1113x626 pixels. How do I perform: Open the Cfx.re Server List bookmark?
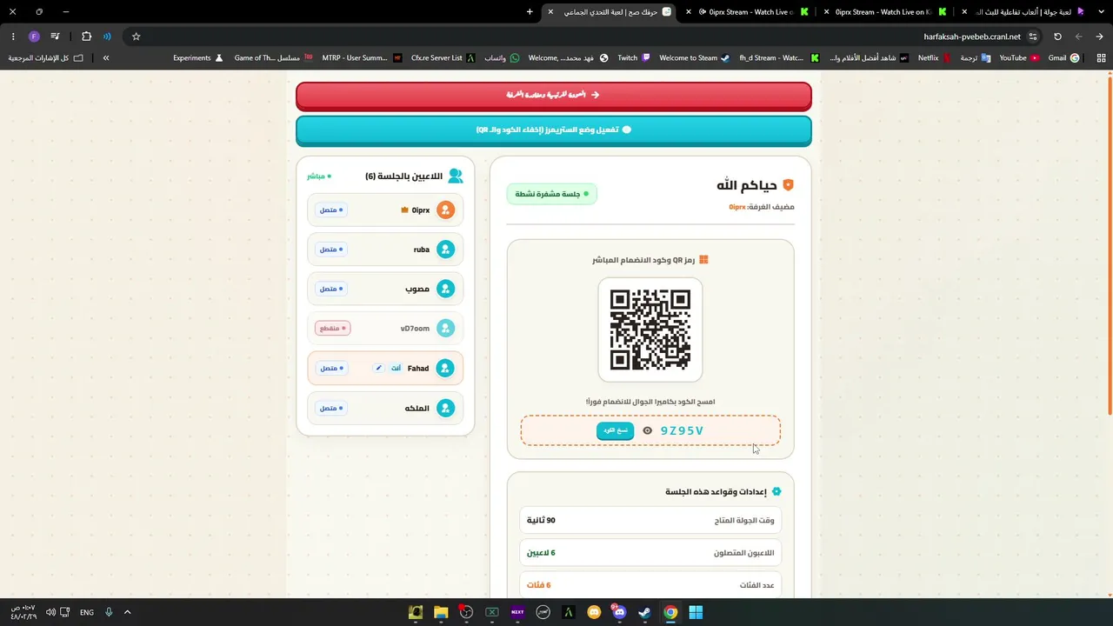(443, 58)
